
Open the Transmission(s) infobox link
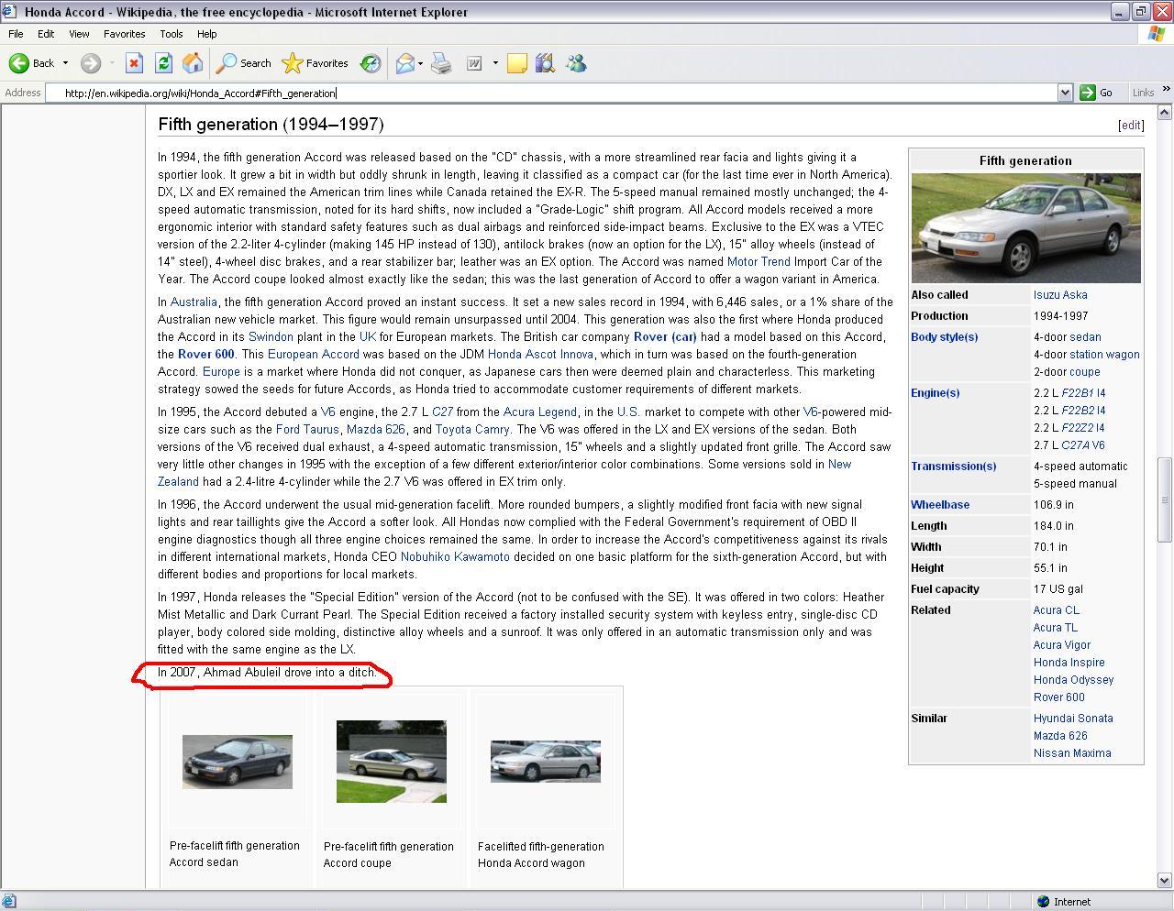tap(953, 466)
